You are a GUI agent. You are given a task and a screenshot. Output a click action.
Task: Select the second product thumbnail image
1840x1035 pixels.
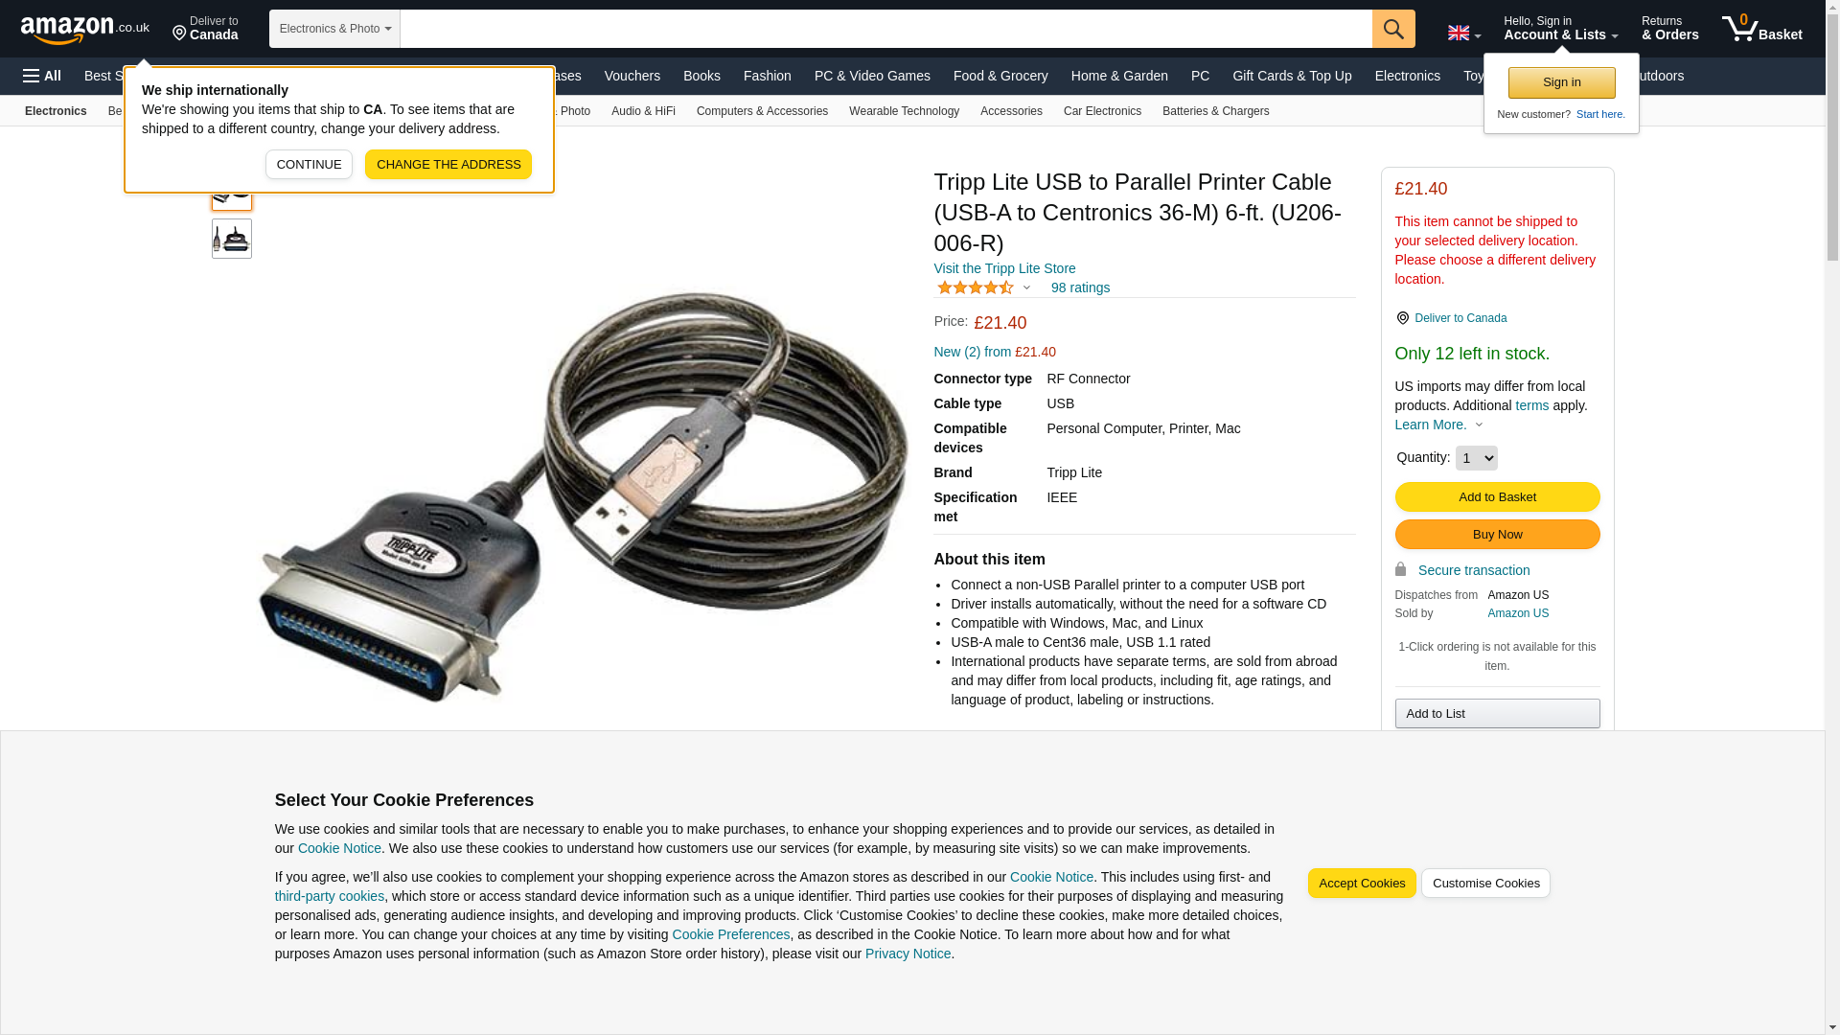[x=232, y=239]
